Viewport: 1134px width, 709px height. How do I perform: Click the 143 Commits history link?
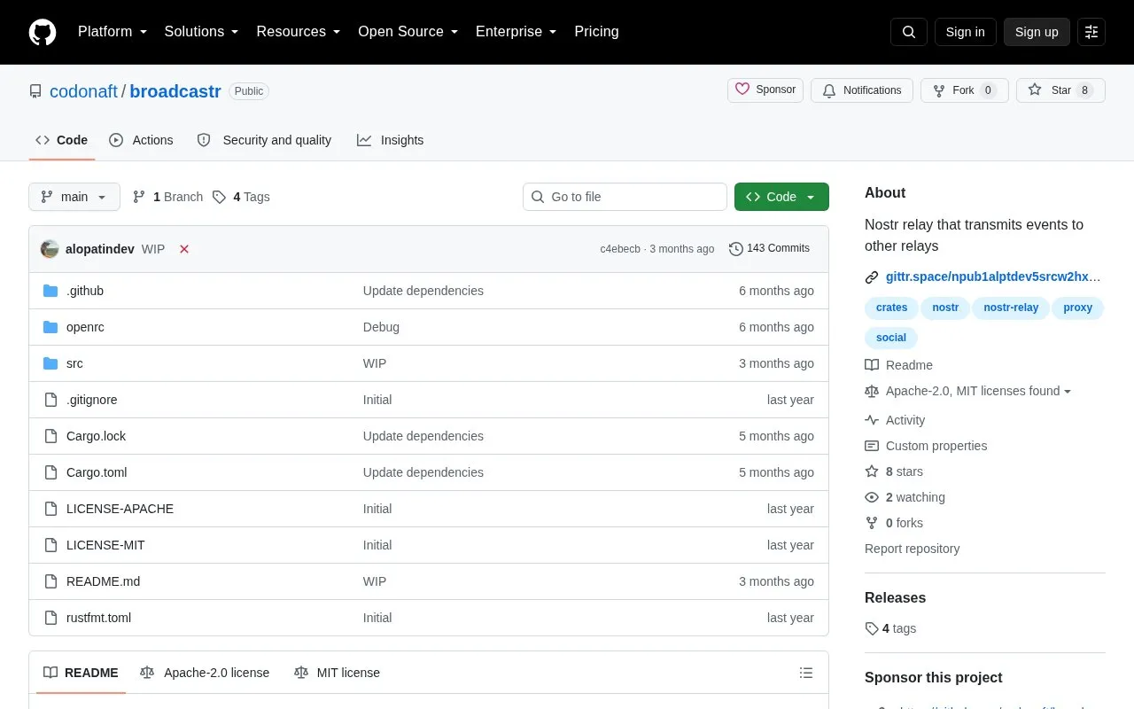tap(769, 248)
